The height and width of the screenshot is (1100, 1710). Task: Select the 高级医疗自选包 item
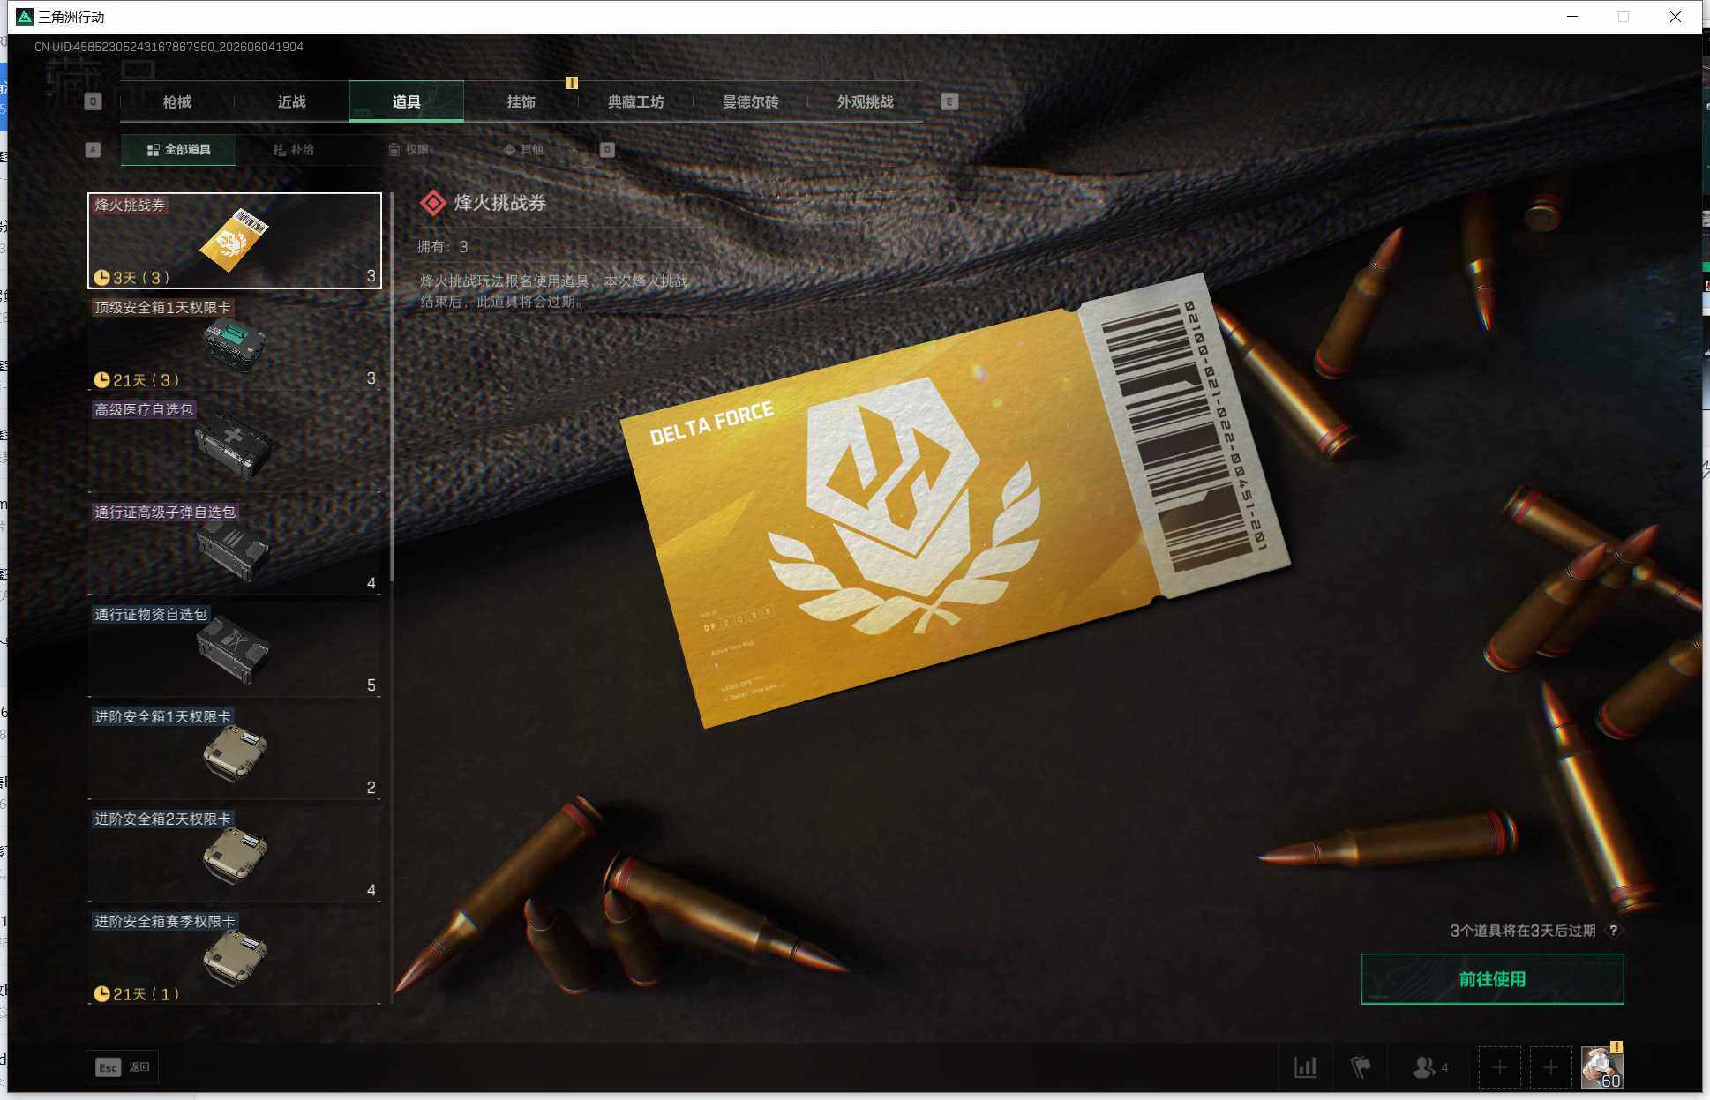(x=235, y=445)
